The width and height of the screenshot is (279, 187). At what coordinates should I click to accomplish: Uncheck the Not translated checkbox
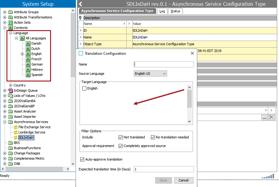click(x=120, y=137)
